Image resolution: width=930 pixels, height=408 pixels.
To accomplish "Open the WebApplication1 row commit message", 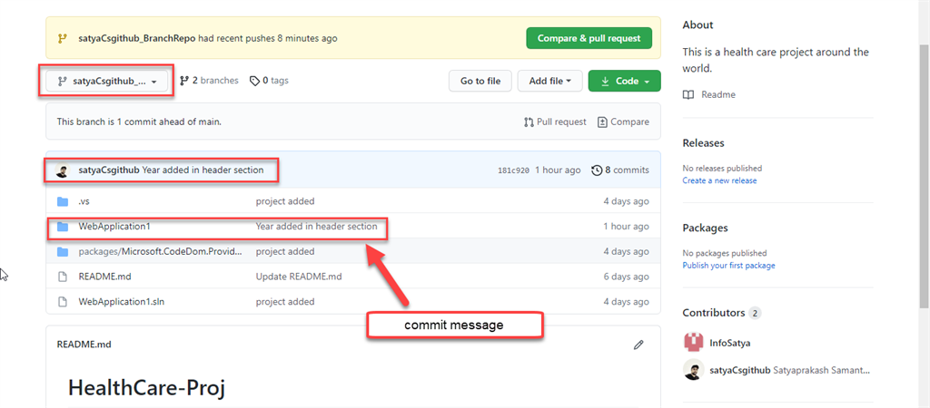I will click(x=316, y=226).
